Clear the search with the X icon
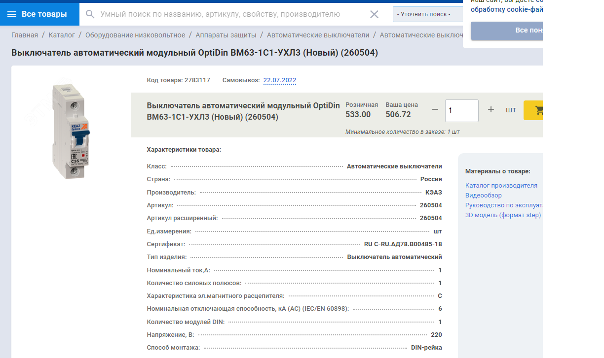Image resolution: width=604 pixels, height=358 pixels. click(374, 14)
